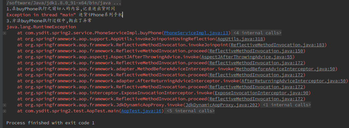Go to JdkDynamicAopProxy.java:202 source
Image resolution: width=349 pixels, height=128 pixels.
pyautogui.click(x=221, y=105)
